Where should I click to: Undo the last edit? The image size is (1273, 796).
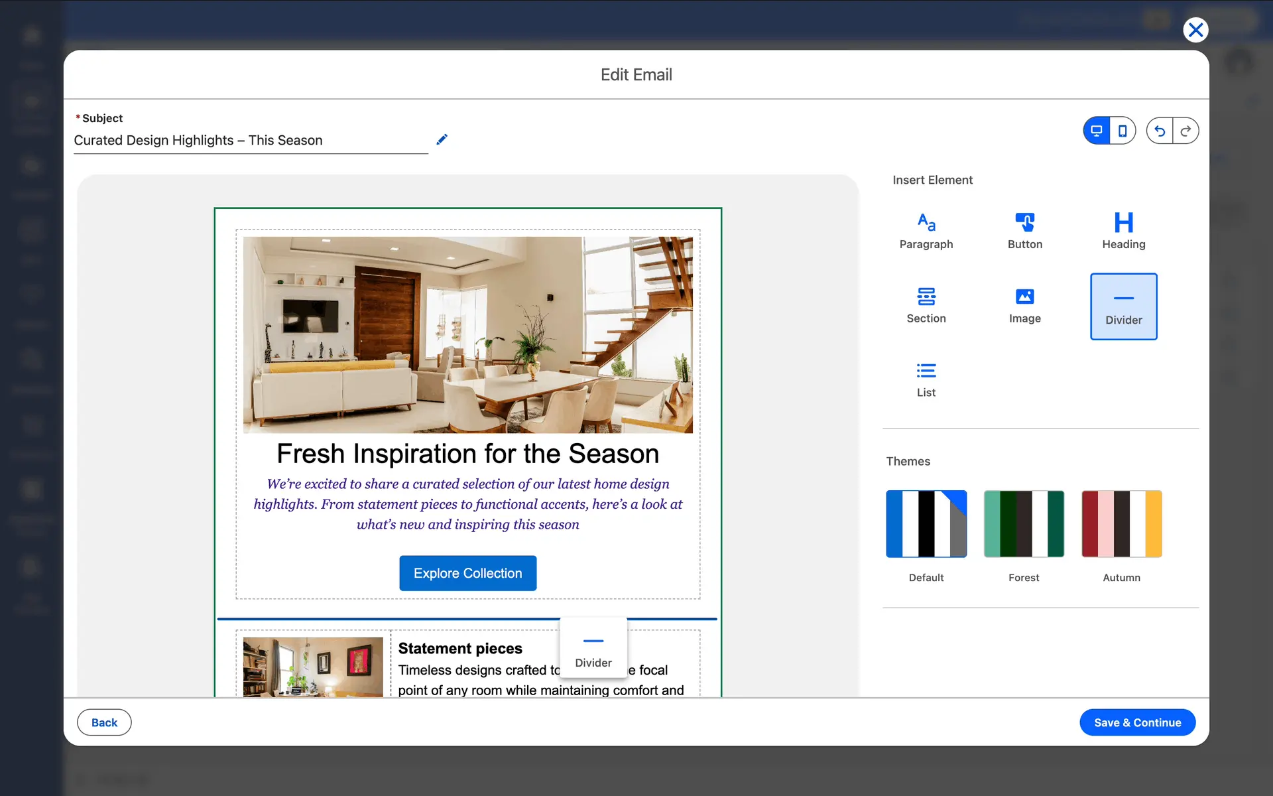(1160, 131)
